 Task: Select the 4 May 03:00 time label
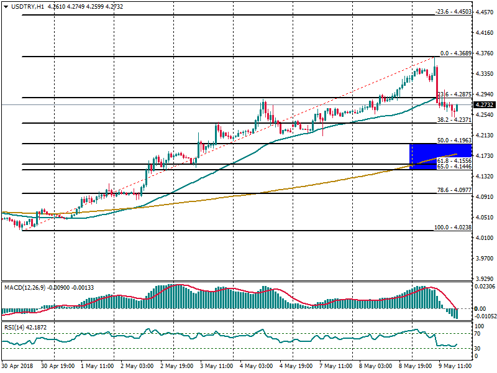tap(256, 367)
